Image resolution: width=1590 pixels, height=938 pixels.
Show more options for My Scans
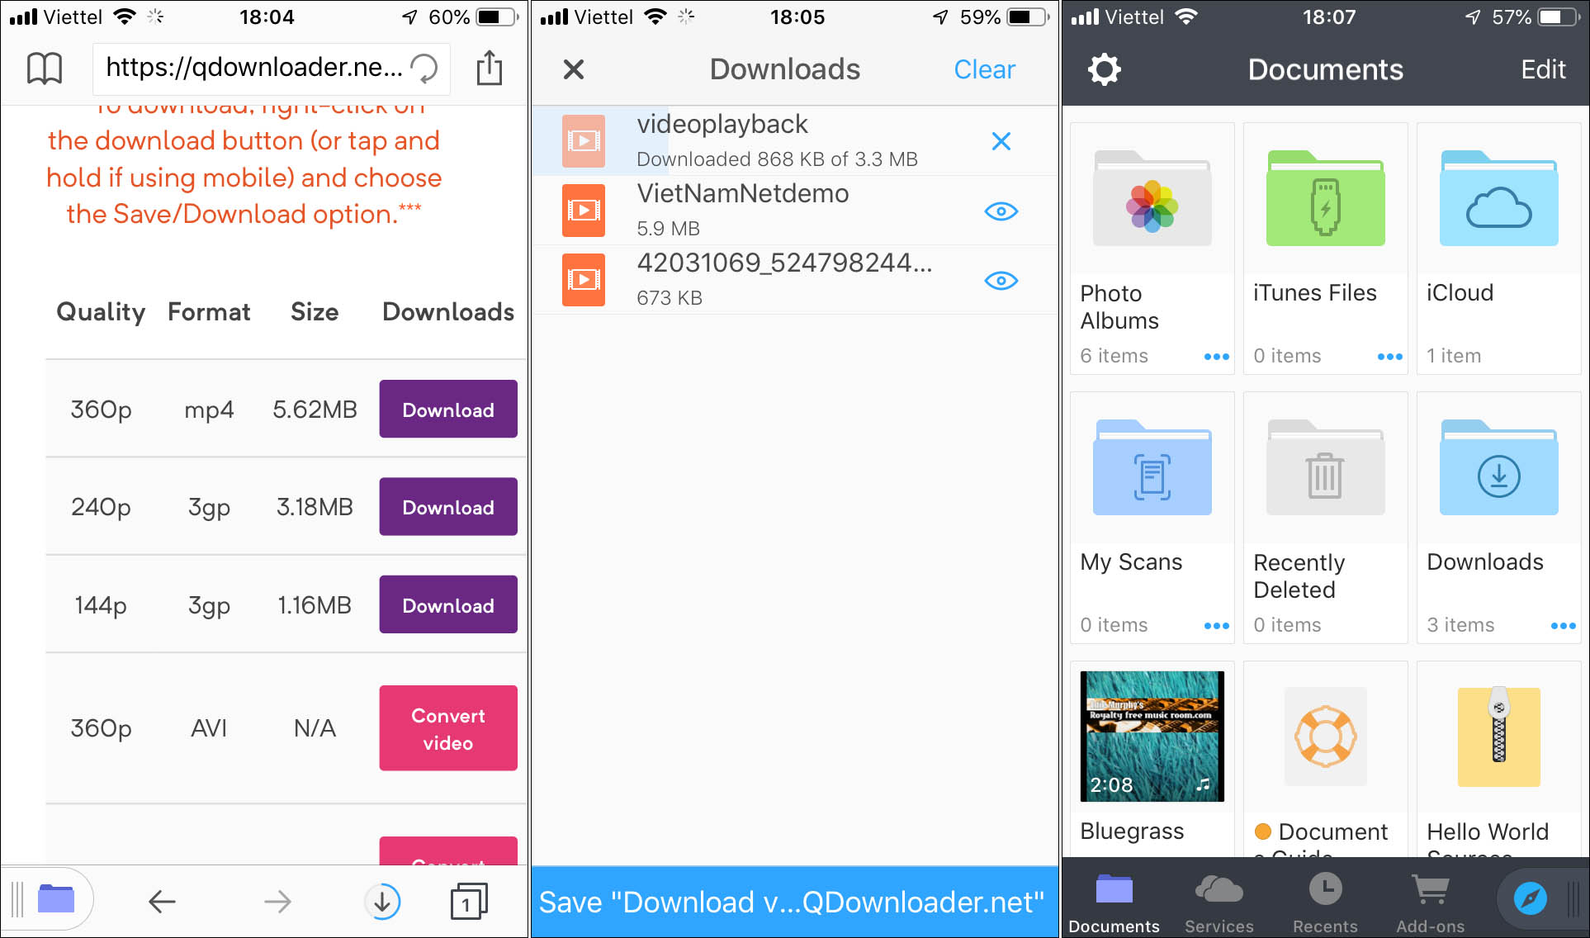1216,626
